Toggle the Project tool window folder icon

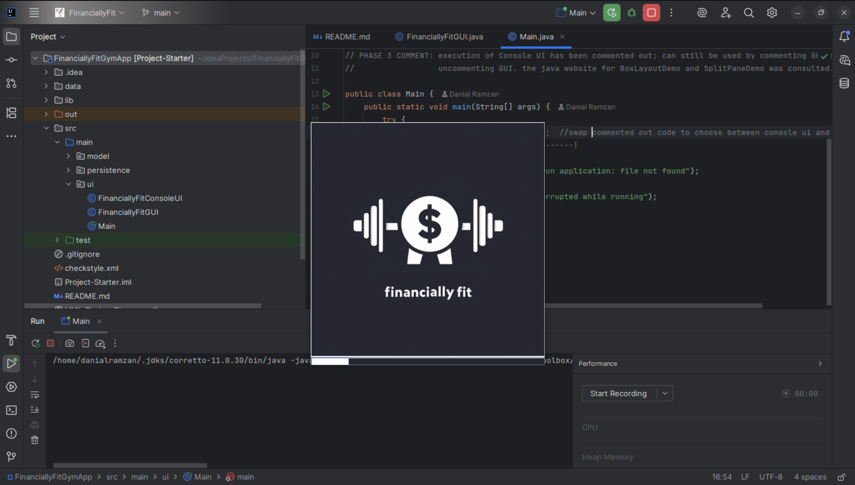(x=11, y=37)
